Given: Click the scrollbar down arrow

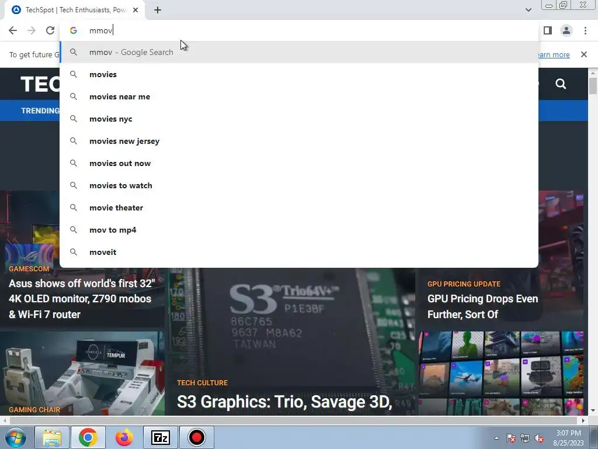Looking at the screenshot, I should (x=593, y=411).
